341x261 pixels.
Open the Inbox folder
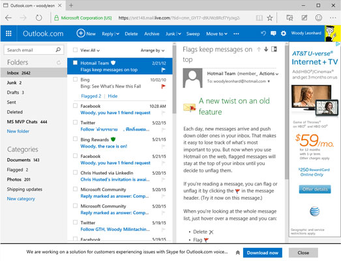(34, 72)
